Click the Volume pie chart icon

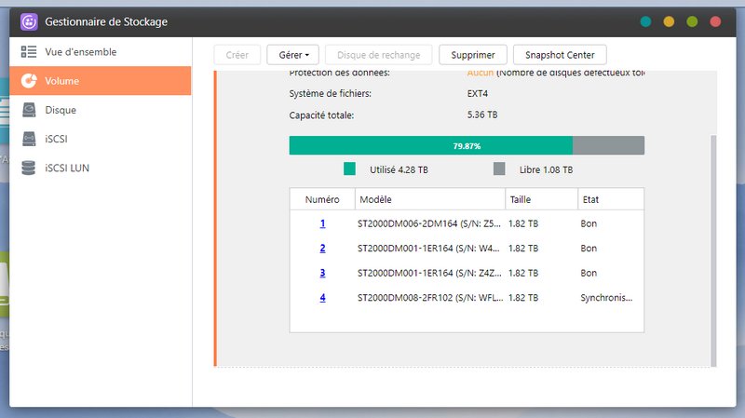click(29, 81)
